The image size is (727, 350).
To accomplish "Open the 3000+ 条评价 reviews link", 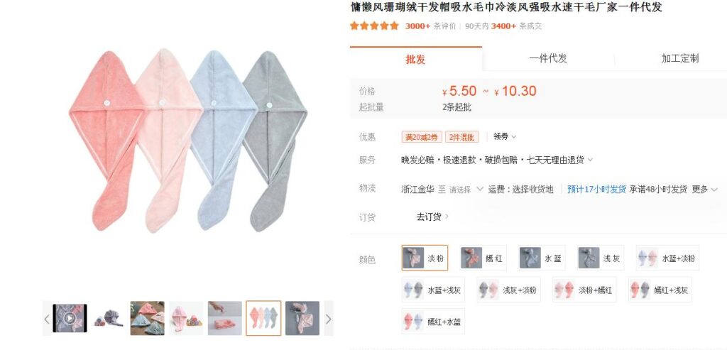I will click(x=430, y=26).
